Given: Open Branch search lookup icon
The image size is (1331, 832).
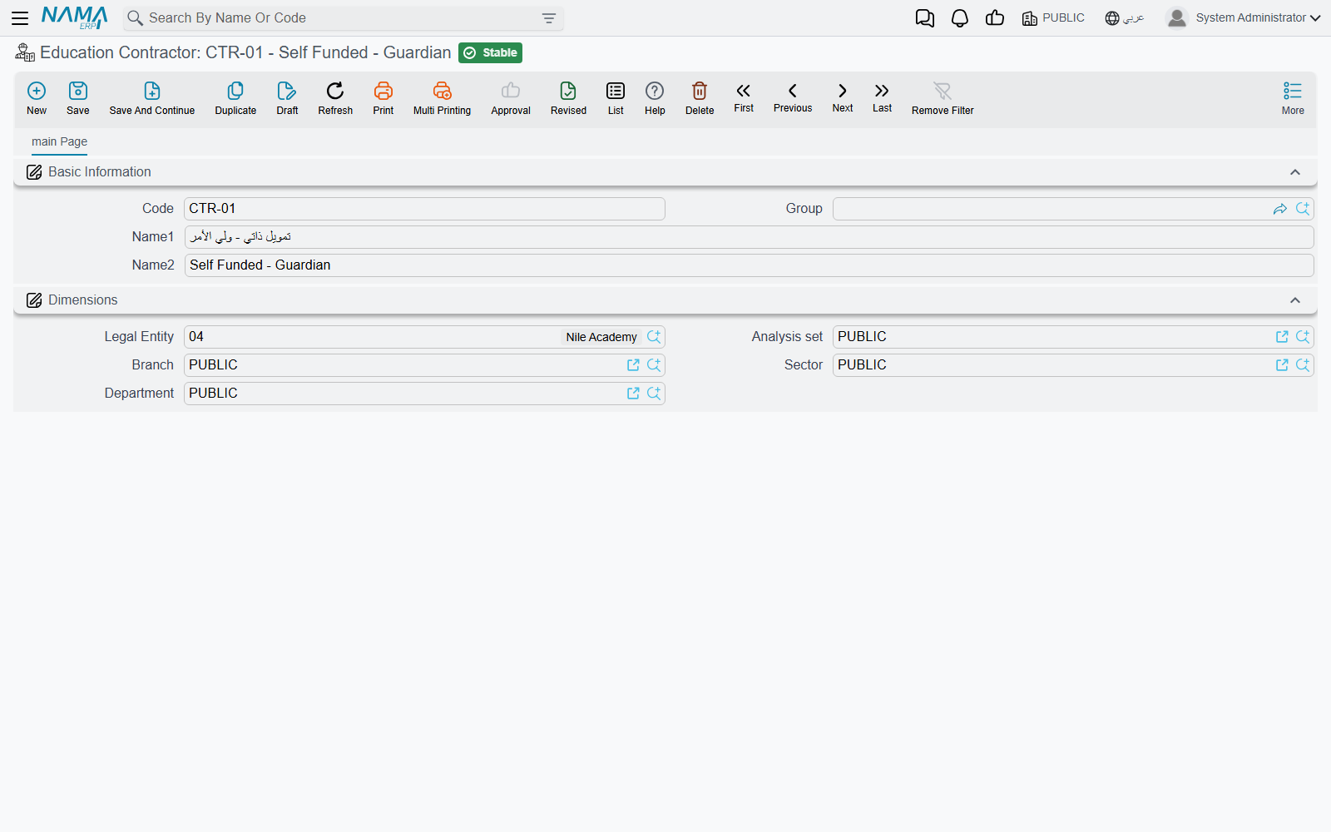Looking at the screenshot, I should click(x=654, y=365).
